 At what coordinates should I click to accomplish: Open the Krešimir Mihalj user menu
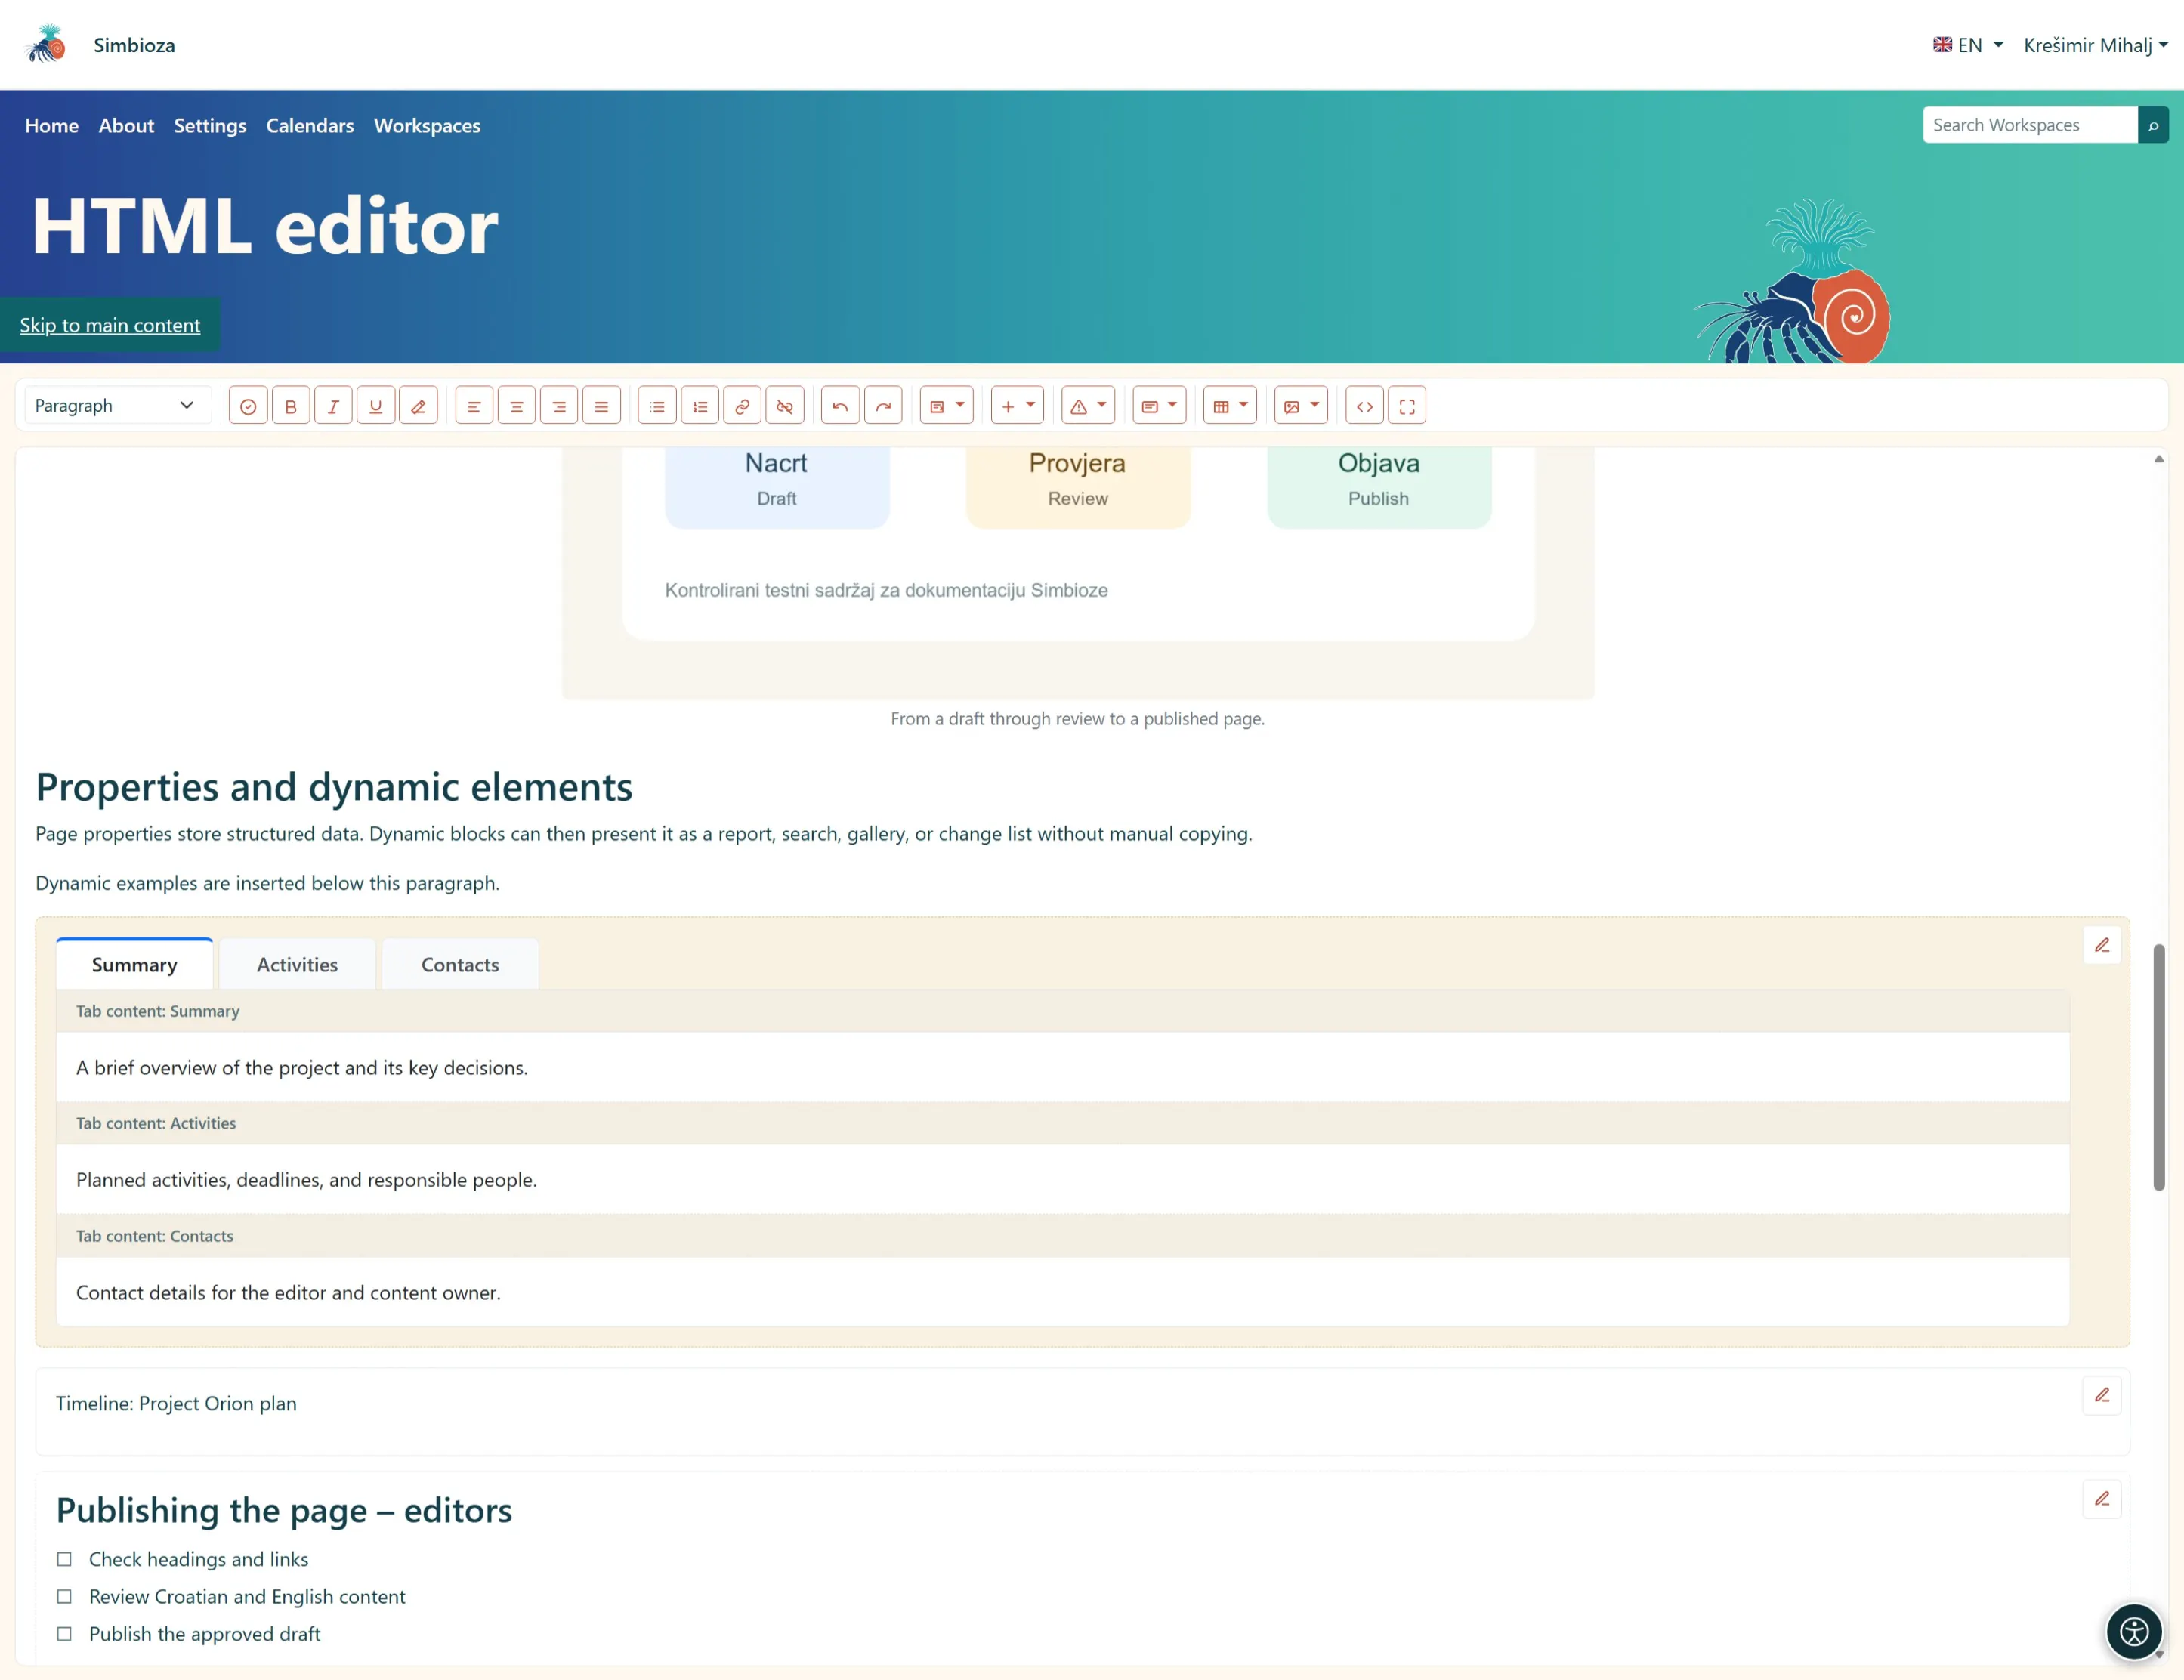click(2095, 45)
